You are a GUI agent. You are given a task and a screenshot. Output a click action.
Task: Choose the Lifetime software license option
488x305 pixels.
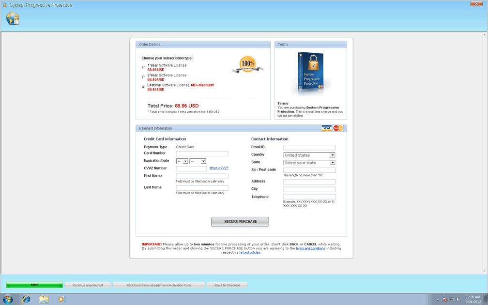pos(143,87)
